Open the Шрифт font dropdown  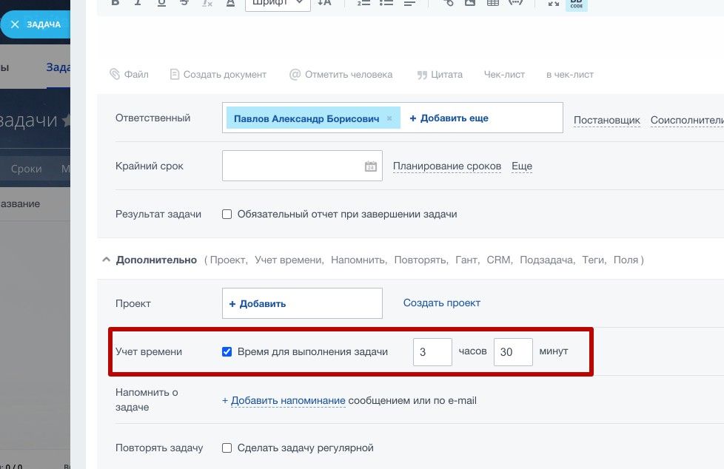(277, 4)
